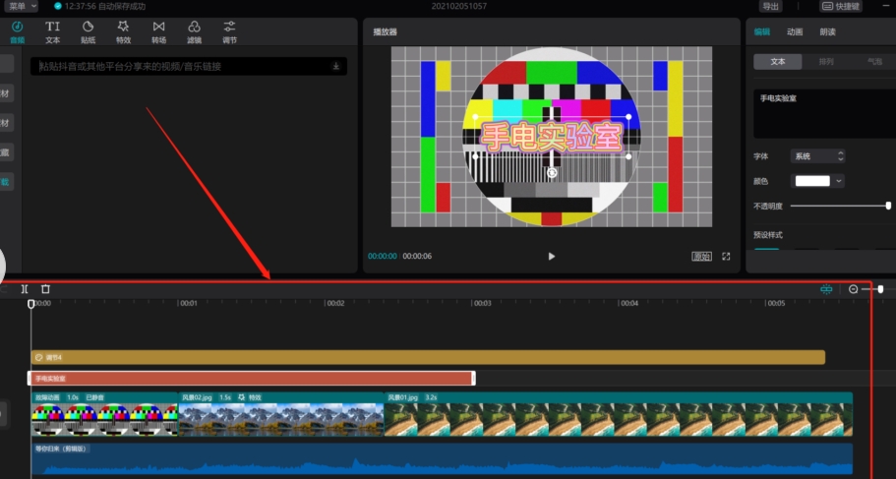This screenshot has height=479, width=896.
Task: Click the 快捷键 shortcuts button
Action: pos(841,6)
